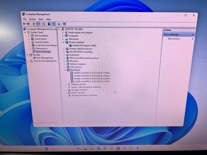The height and width of the screenshot is (155, 207).
Task: Click the blue Help question mark icon
Action: click(49, 24)
